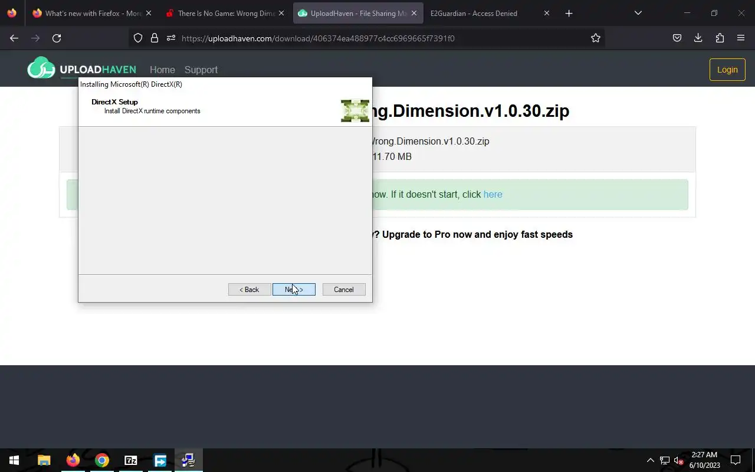755x472 pixels.
Task: Open the Windows notification center
Action: pyautogui.click(x=736, y=460)
